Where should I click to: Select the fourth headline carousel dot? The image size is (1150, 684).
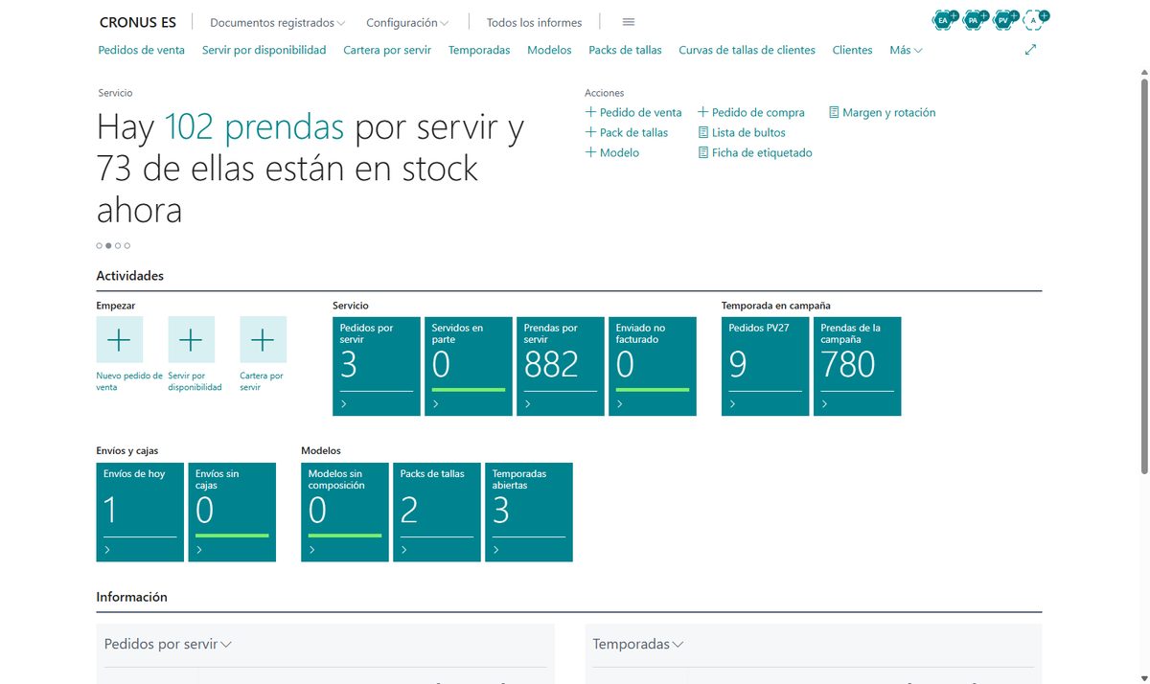coord(127,245)
